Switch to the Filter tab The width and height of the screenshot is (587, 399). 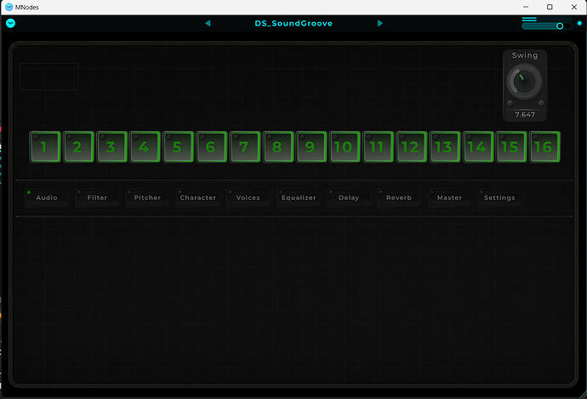(97, 197)
